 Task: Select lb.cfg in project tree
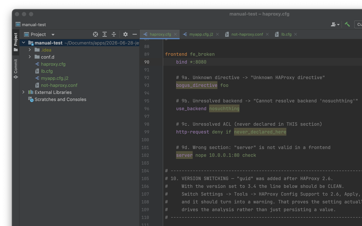47,71
